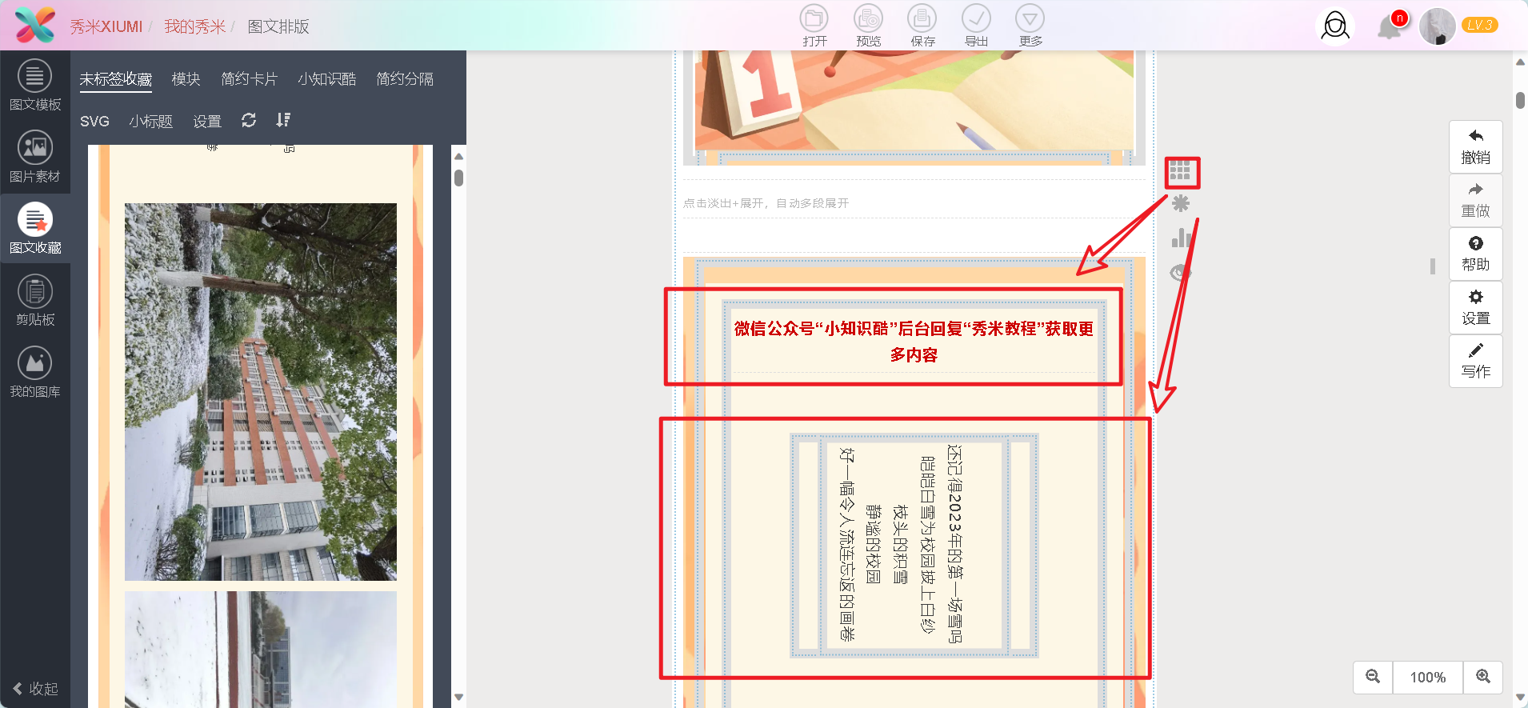Switch to SVG tab
Screen dimensions: 1528x708
click(x=94, y=121)
